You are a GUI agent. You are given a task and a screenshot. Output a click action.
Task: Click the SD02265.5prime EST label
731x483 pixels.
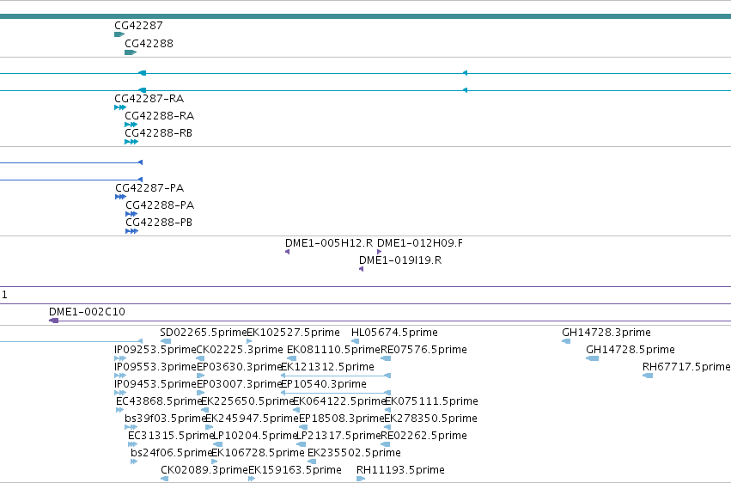[x=204, y=333]
